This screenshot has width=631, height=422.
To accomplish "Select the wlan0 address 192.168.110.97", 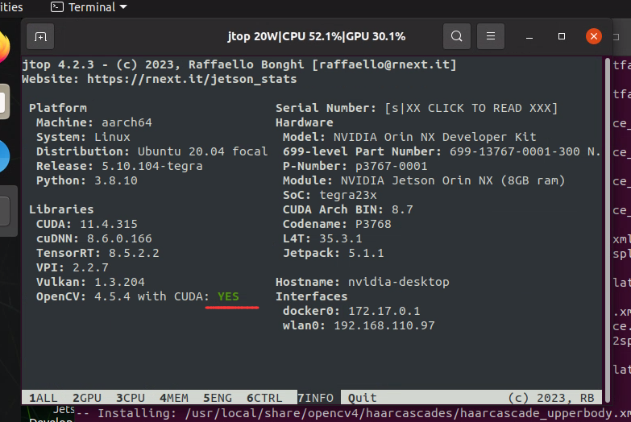I will click(384, 325).
